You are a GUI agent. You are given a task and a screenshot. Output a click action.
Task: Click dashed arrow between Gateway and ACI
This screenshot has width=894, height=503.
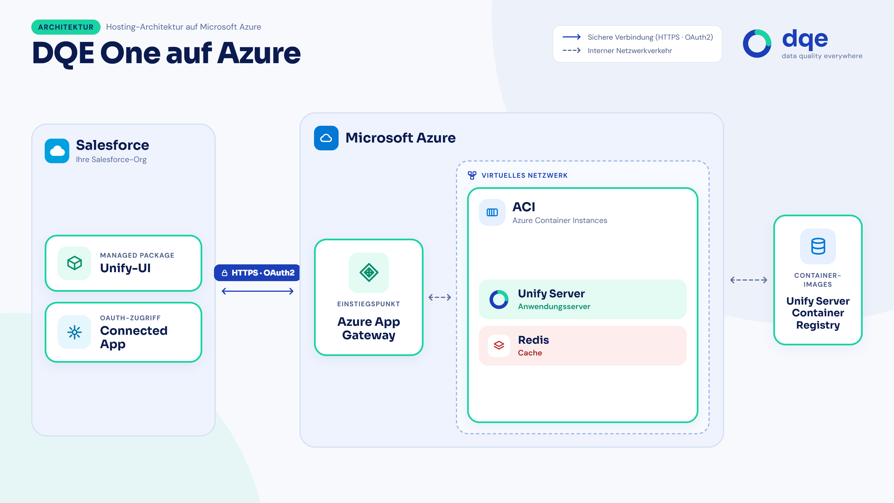pyautogui.click(x=440, y=297)
